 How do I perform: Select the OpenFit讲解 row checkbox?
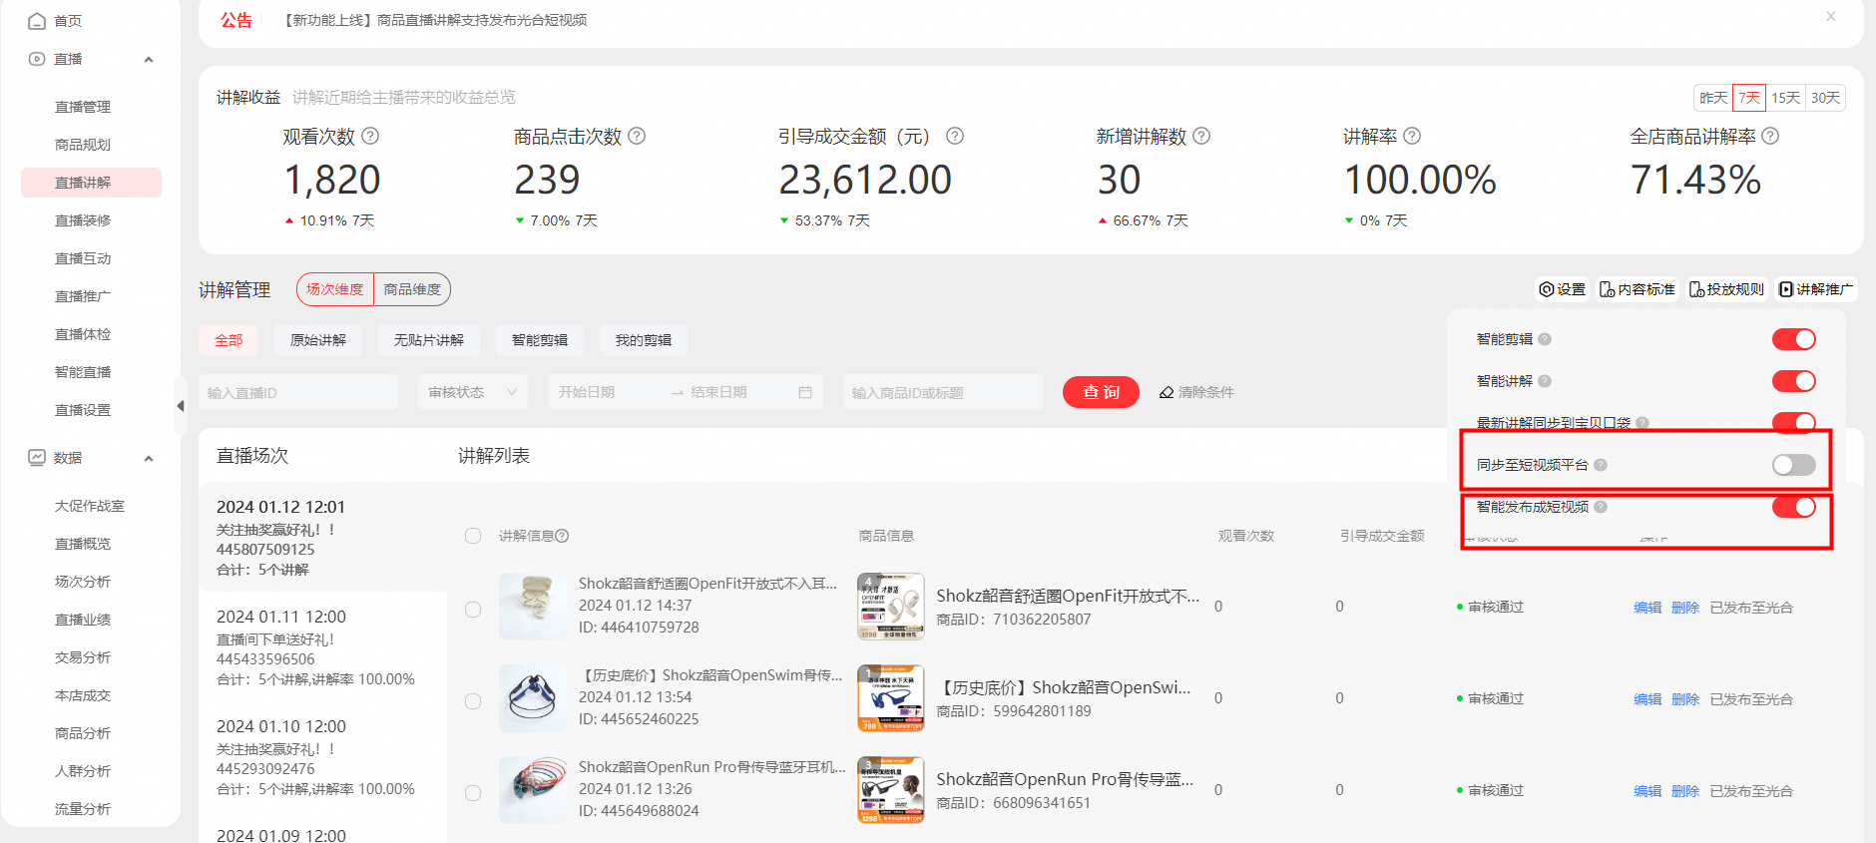[x=473, y=609]
